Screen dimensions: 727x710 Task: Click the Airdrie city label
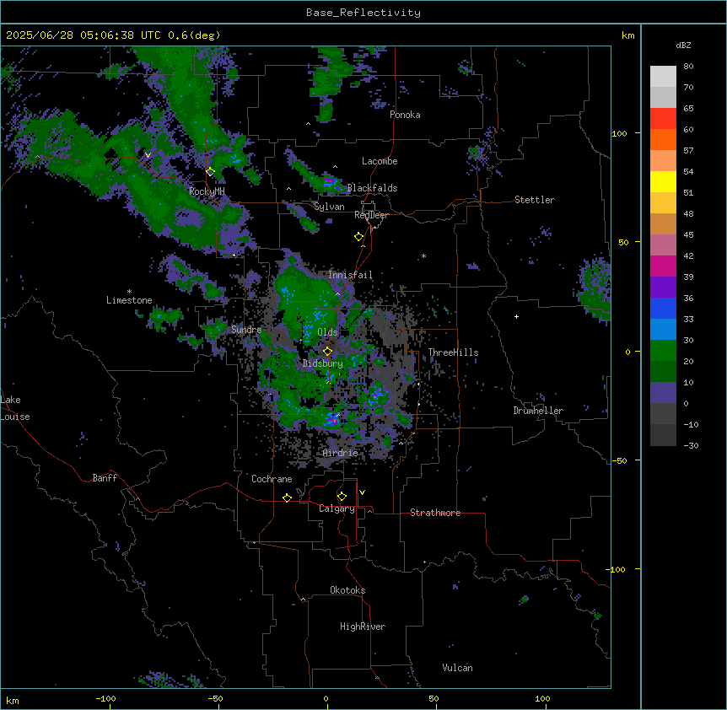tap(341, 453)
